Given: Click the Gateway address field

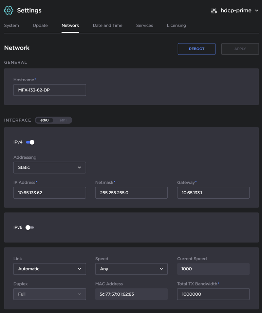Looking at the screenshot, I should click(x=213, y=193).
